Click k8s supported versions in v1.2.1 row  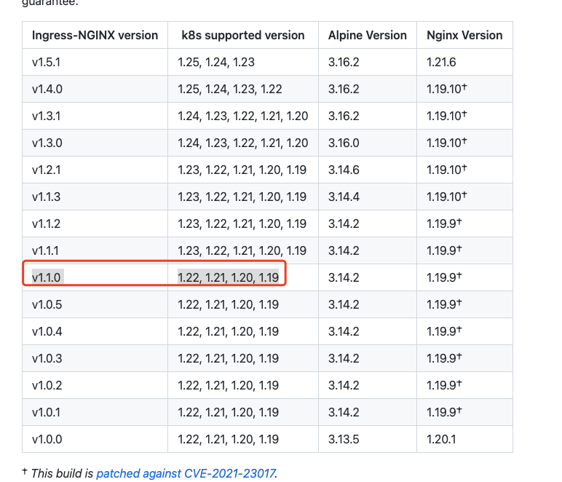coord(243,170)
